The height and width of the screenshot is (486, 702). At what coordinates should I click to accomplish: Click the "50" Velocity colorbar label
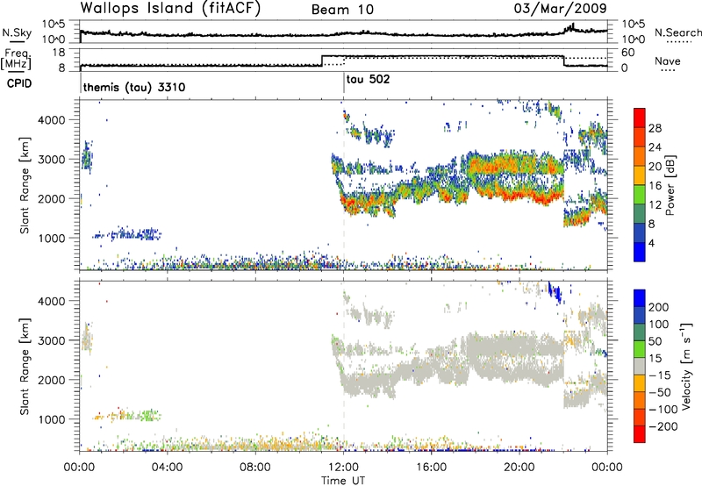(x=655, y=341)
